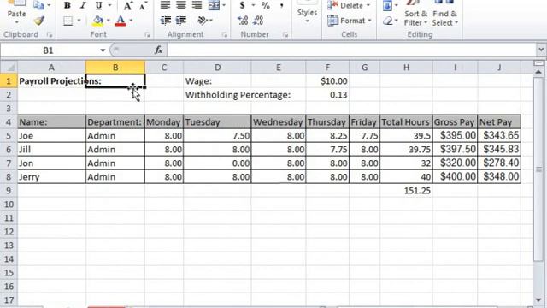
Task: Click the vertical scrollbar down arrow
Action: (538, 300)
